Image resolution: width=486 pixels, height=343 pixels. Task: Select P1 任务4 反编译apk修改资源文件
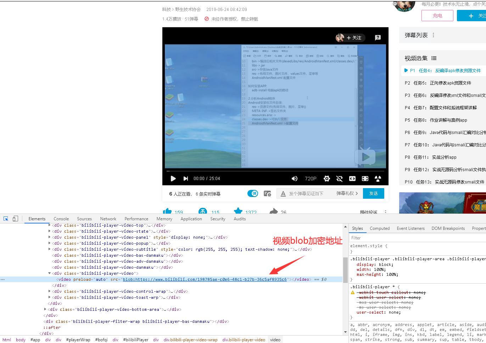pyautogui.click(x=444, y=70)
